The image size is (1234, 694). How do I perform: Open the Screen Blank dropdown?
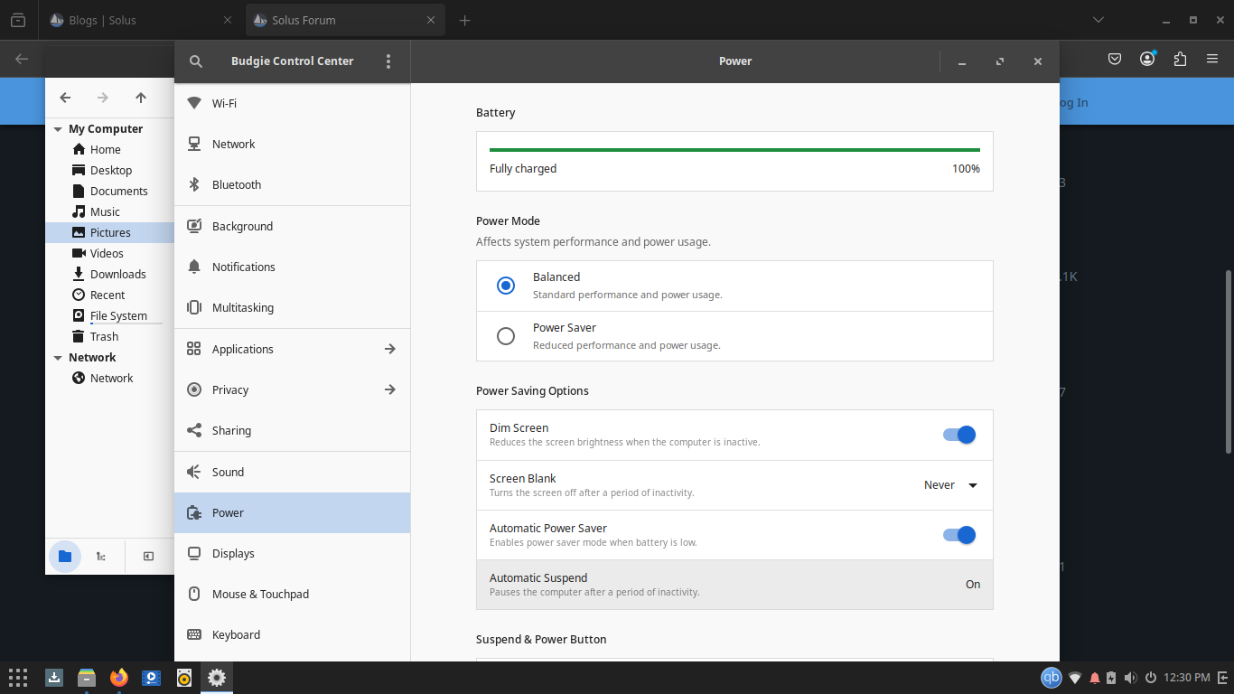[950, 485]
